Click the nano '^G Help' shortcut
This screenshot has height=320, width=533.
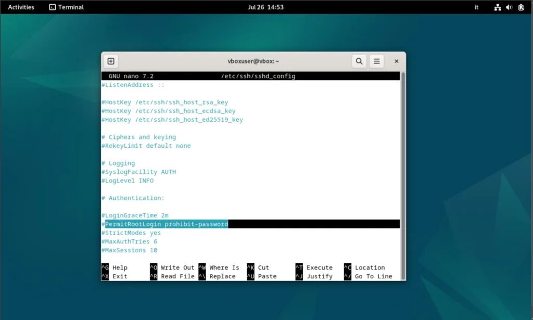tap(115, 267)
